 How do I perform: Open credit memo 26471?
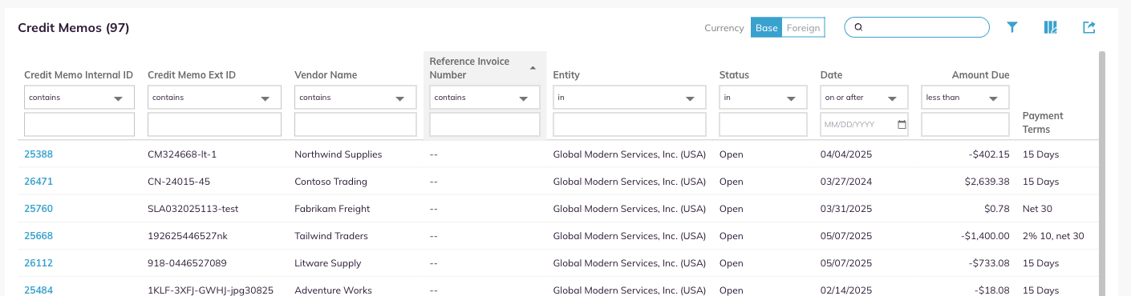(39, 182)
